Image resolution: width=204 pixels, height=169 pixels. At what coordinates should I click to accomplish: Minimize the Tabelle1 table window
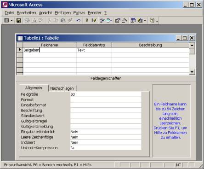click(x=178, y=38)
